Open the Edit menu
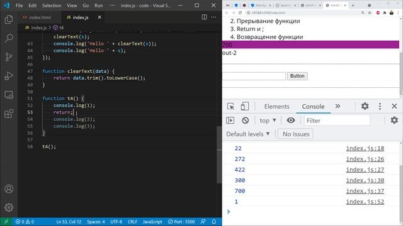The height and width of the screenshot is (226, 403). click(32, 6)
